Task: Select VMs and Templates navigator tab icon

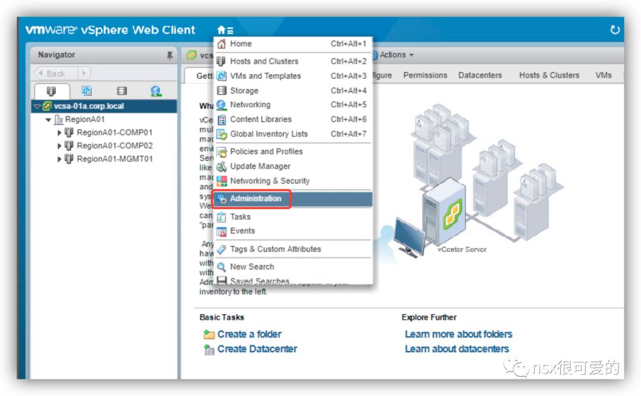Action: tap(87, 91)
